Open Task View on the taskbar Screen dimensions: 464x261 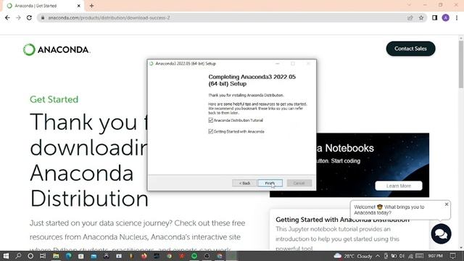(x=43, y=256)
